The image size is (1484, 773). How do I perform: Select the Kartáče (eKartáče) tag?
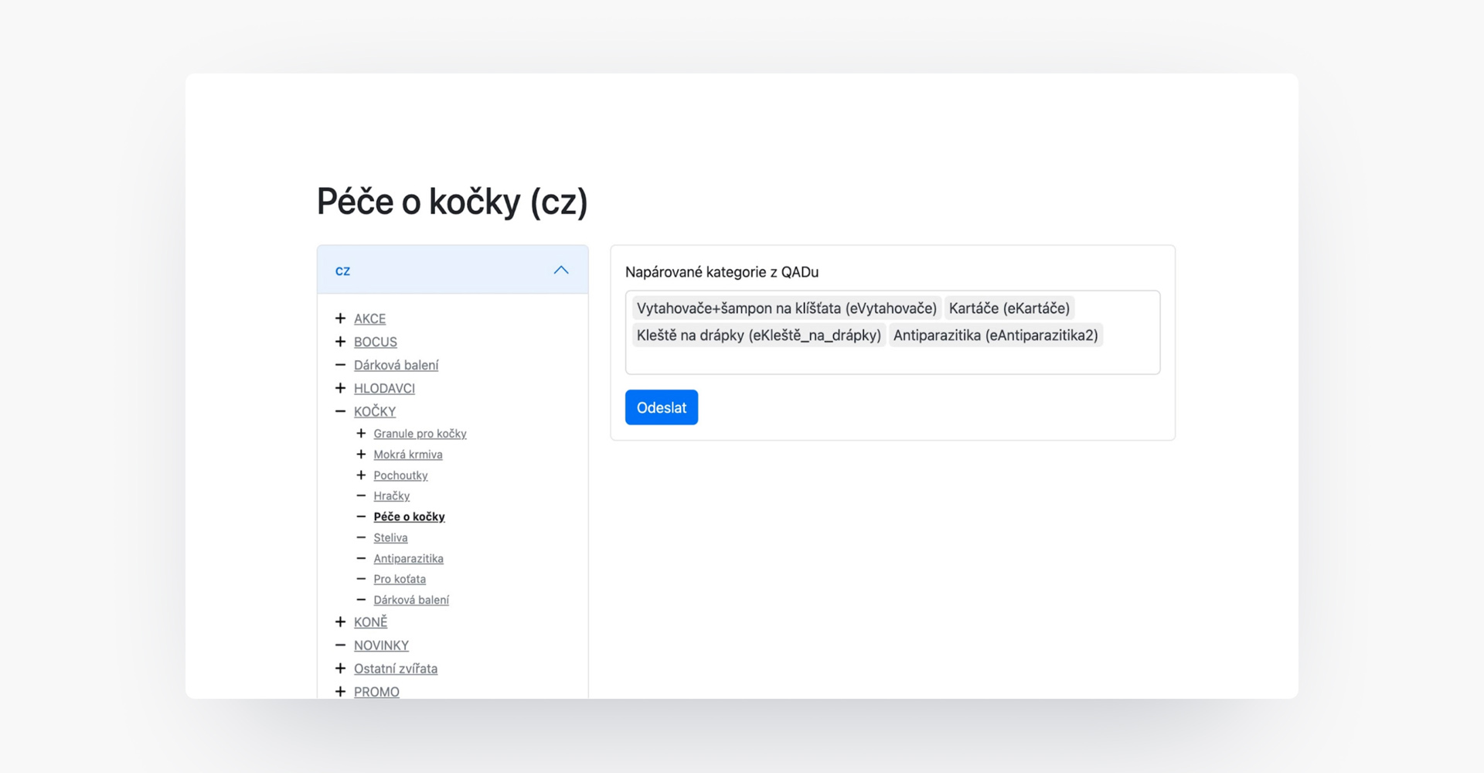point(1009,308)
